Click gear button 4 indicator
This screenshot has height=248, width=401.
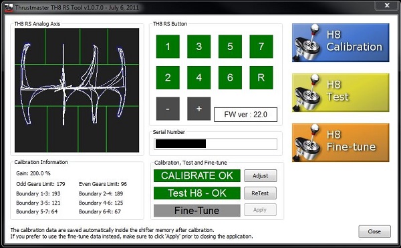tap(199, 77)
